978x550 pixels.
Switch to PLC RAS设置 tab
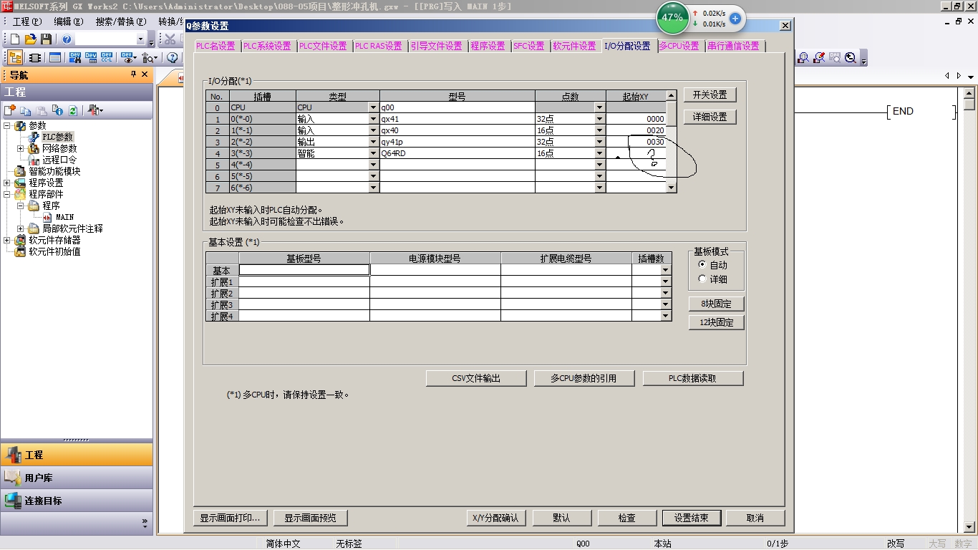[379, 46]
